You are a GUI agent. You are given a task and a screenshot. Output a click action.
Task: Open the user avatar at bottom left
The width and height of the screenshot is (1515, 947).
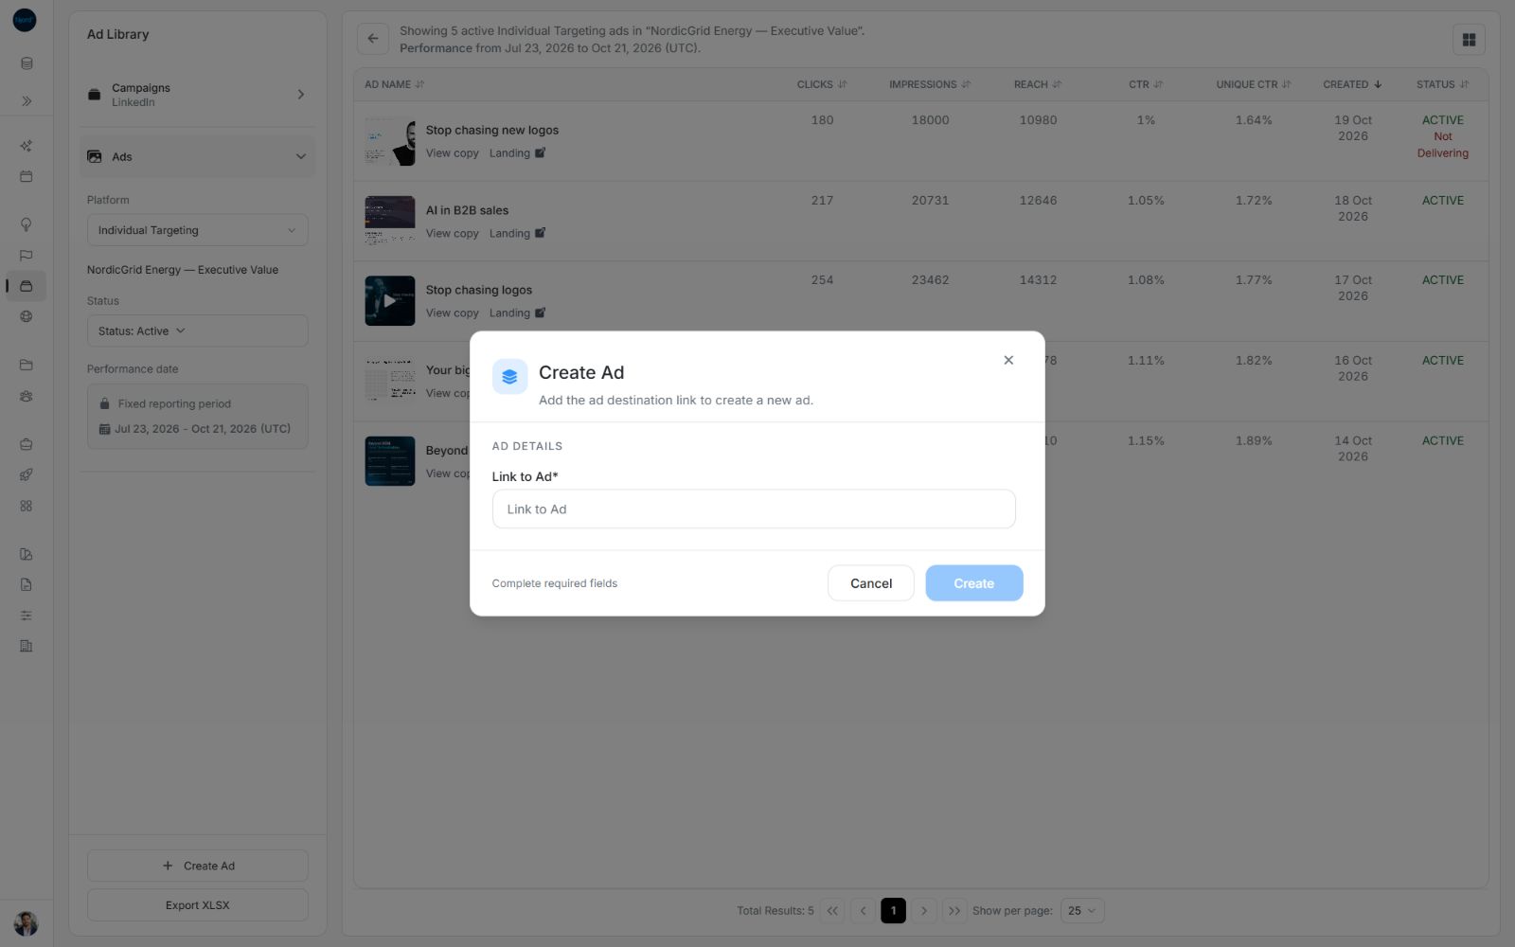(26, 923)
